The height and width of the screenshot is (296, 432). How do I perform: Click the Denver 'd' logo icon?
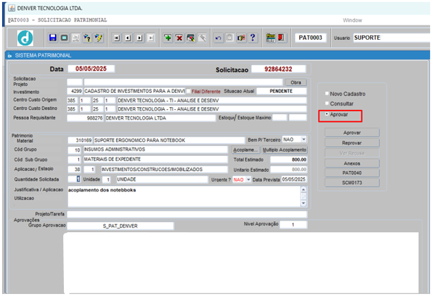[24, 38]
